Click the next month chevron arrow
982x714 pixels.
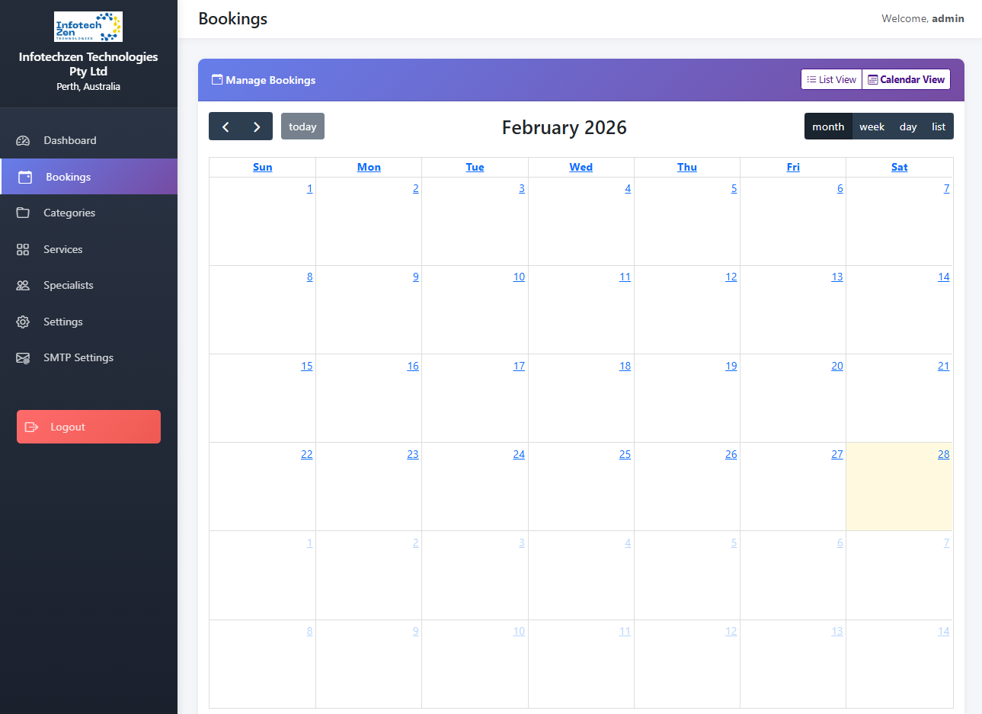256,126
